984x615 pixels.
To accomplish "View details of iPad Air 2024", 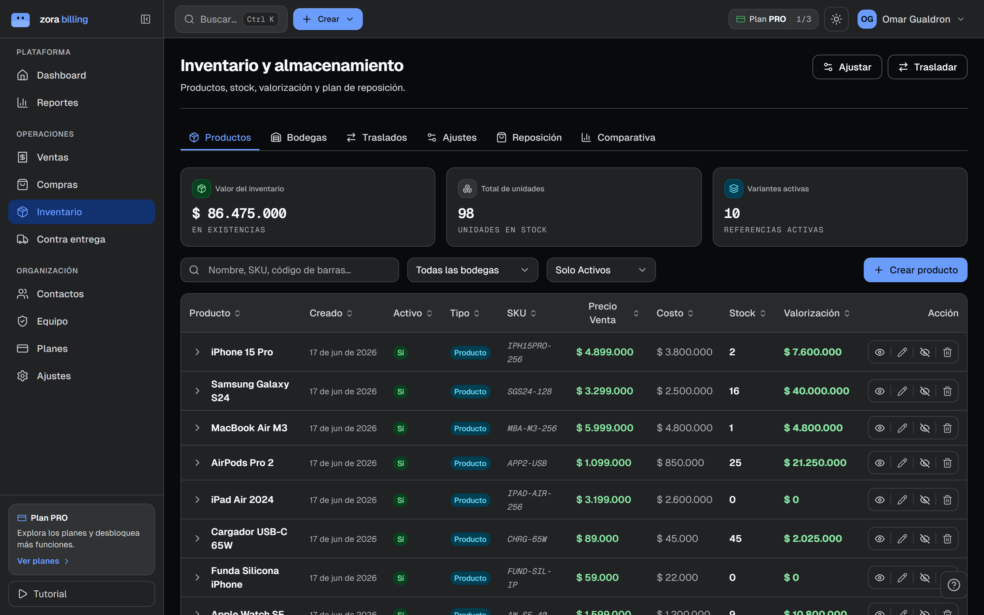I will [x=879, y=500].
